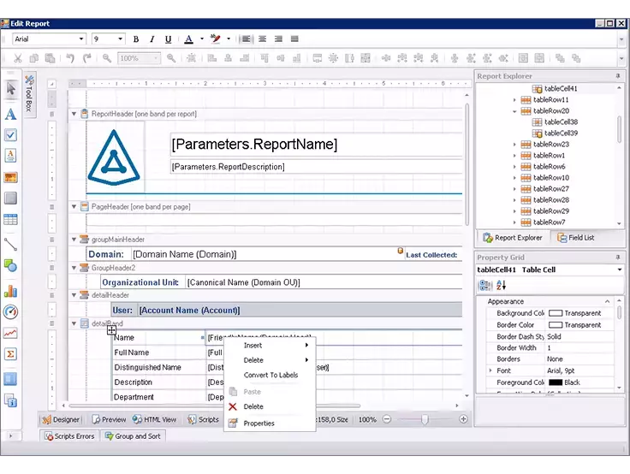Image resolution: width=630 pixels, height=474 pixels.
Task: Expand the Font property row
Action: 490,370
